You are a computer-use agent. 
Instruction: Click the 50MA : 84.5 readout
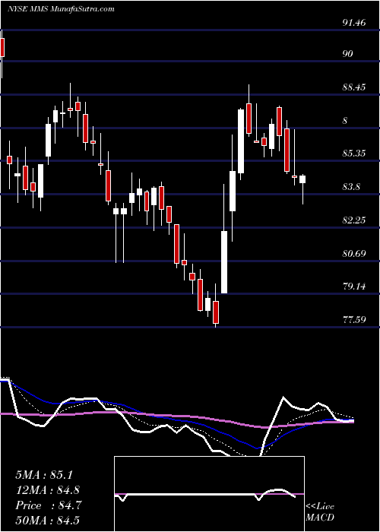pos(49,521)
